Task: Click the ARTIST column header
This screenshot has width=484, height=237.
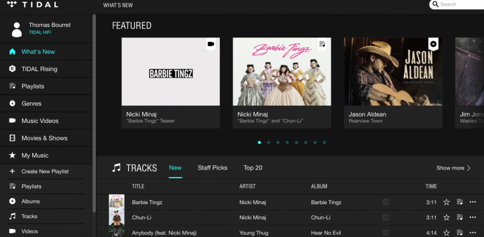Action: click(247, 186)
